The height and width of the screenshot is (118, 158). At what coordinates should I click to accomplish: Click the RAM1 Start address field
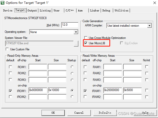[x=112, y=67]
